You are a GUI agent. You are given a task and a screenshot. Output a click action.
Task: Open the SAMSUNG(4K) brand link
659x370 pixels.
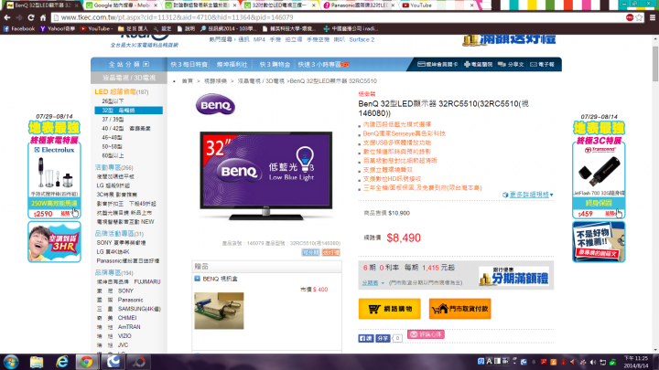click(129, 309)
